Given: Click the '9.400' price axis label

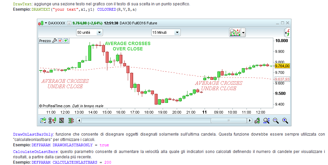Looking at the screenshot, I should click(280, 104).
